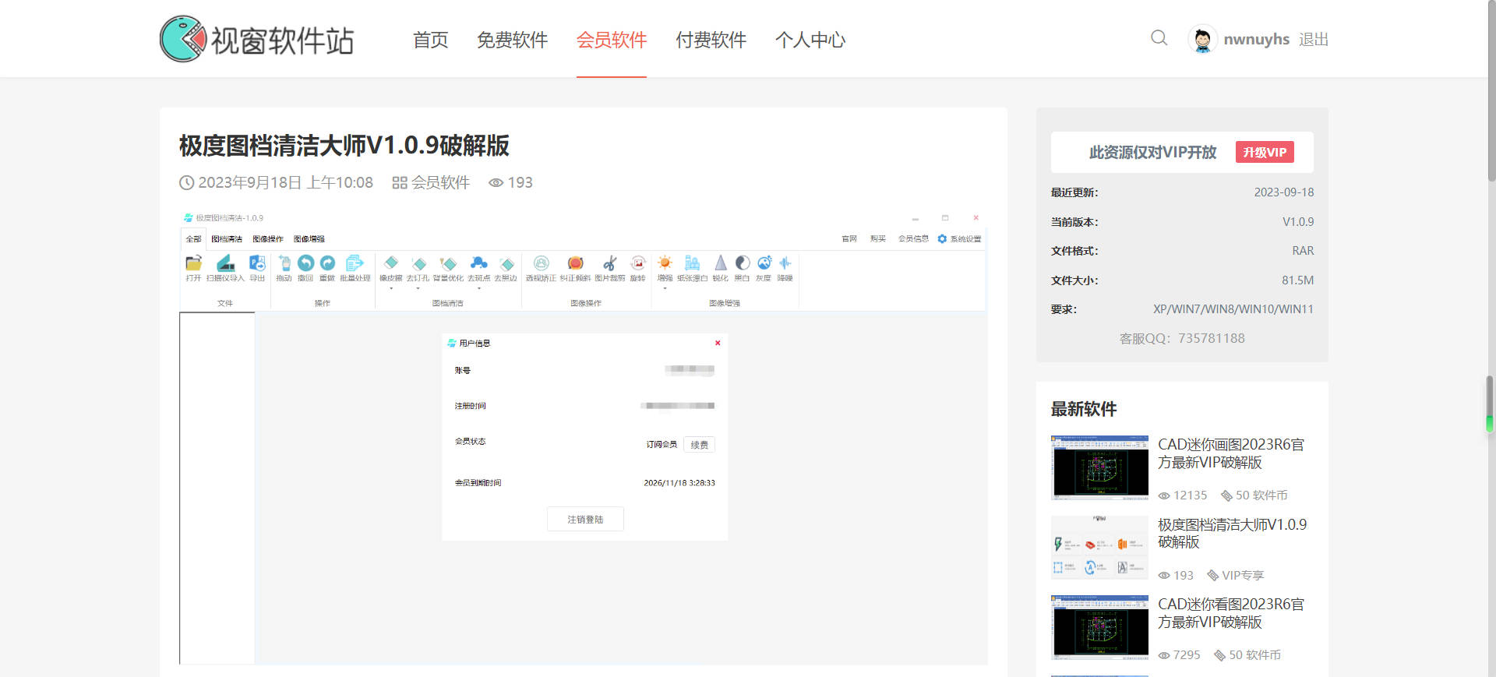
Task: Open CAD迷你看图2023R6官方最新VIP破解版 link
Action: [1231, 613]
